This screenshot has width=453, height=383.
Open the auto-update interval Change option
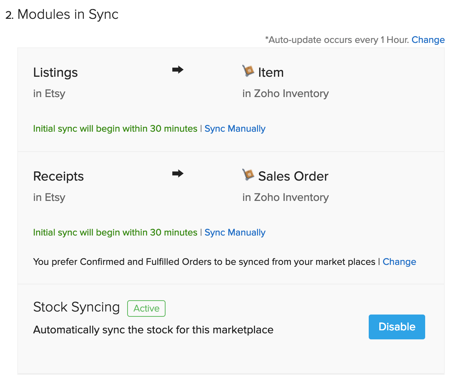pyautogui.click(x=428, y=40)
